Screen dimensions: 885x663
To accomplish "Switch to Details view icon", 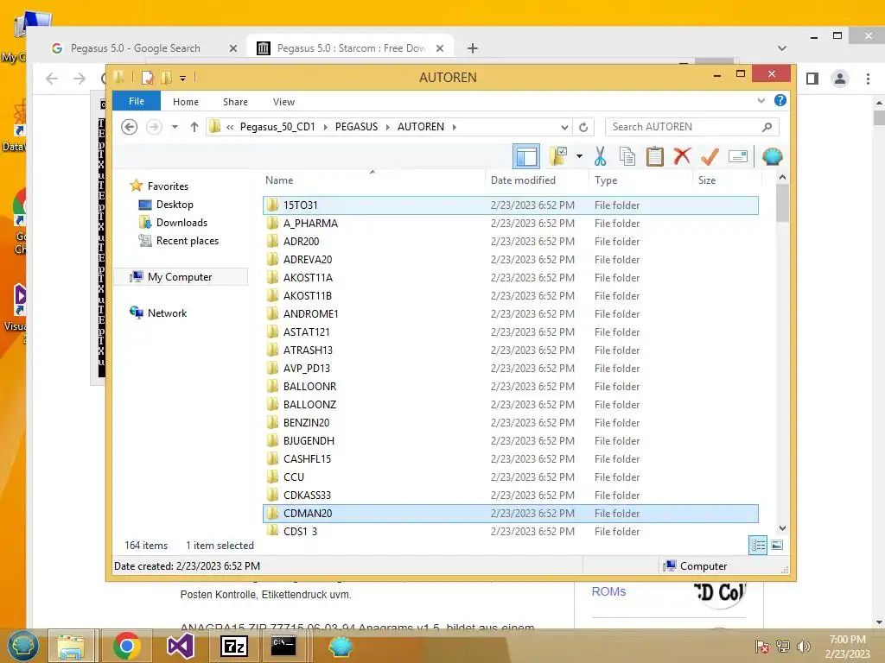I will point(758,546).
